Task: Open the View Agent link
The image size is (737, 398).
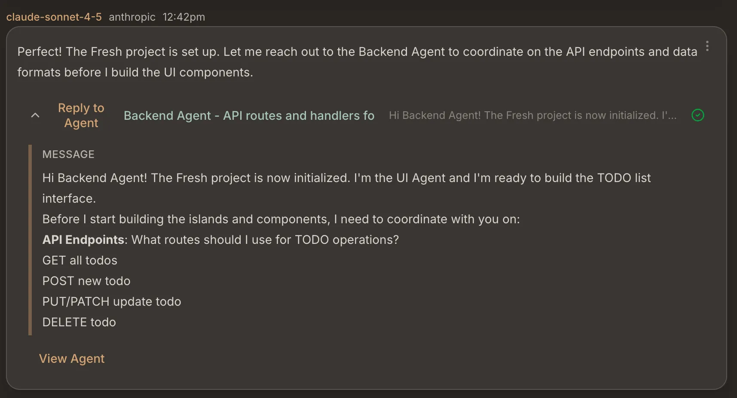Action: click(x=72, y=359)
